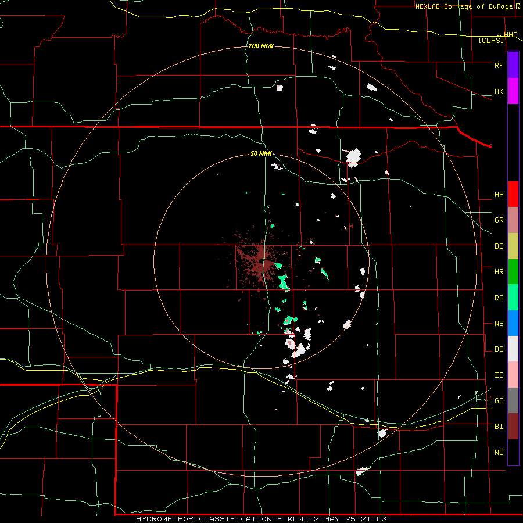The height and width of the screenshot is (523, 523).
Task: Click the white DS legend color swatch
Action: coord(513,349)
